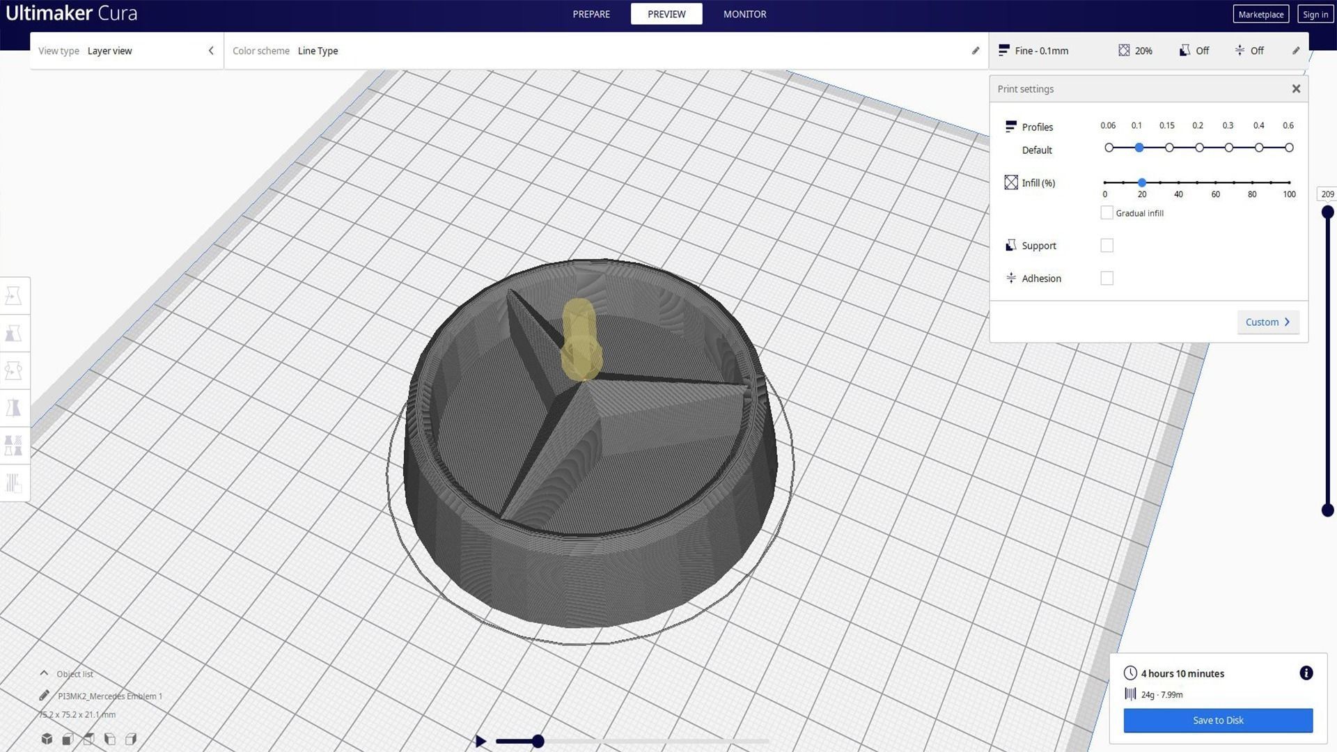This screenshot has width=1337, height=752.
Task: Open the PREVIEW stage tab
Action: (666, 14)
